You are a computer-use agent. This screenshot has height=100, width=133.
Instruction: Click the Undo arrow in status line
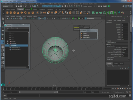[x=24, y=6]
